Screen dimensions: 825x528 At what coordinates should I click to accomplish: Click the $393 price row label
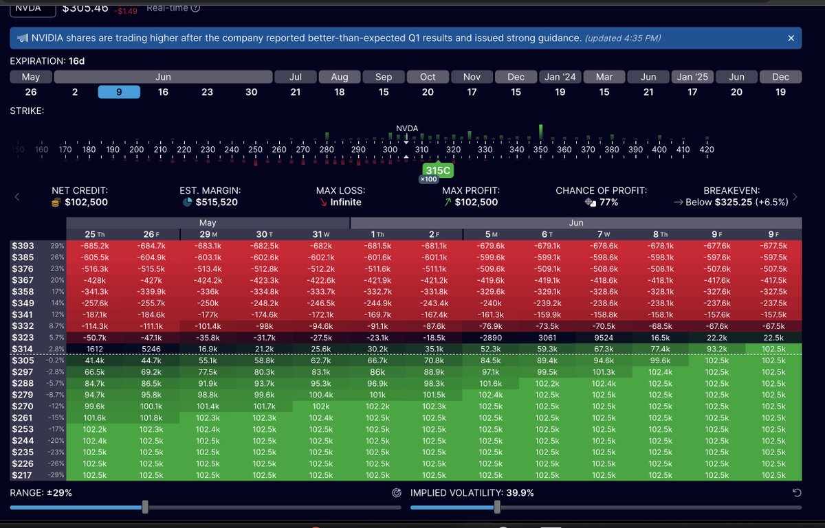tap(22, 245)
